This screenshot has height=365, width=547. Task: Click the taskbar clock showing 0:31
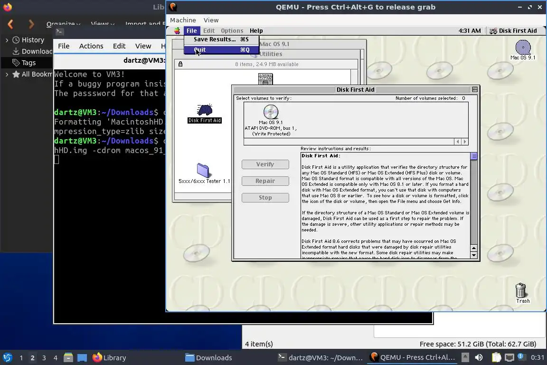(x=537, y=358)
